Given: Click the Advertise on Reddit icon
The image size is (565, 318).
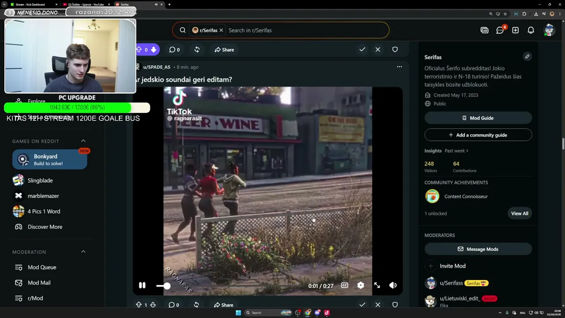Looking at the screenshot, I should (x=485, y=30).
